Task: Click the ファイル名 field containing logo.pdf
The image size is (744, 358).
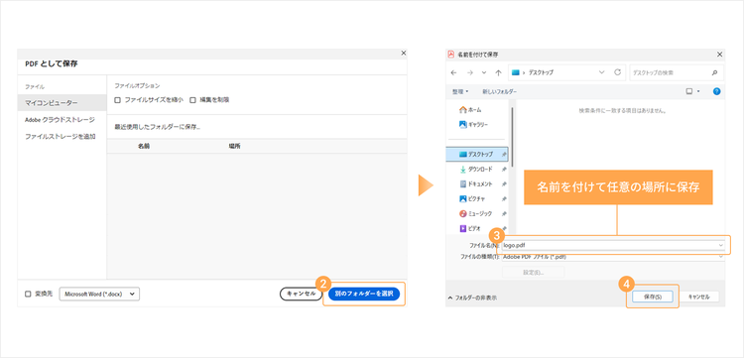Action: 613,245
